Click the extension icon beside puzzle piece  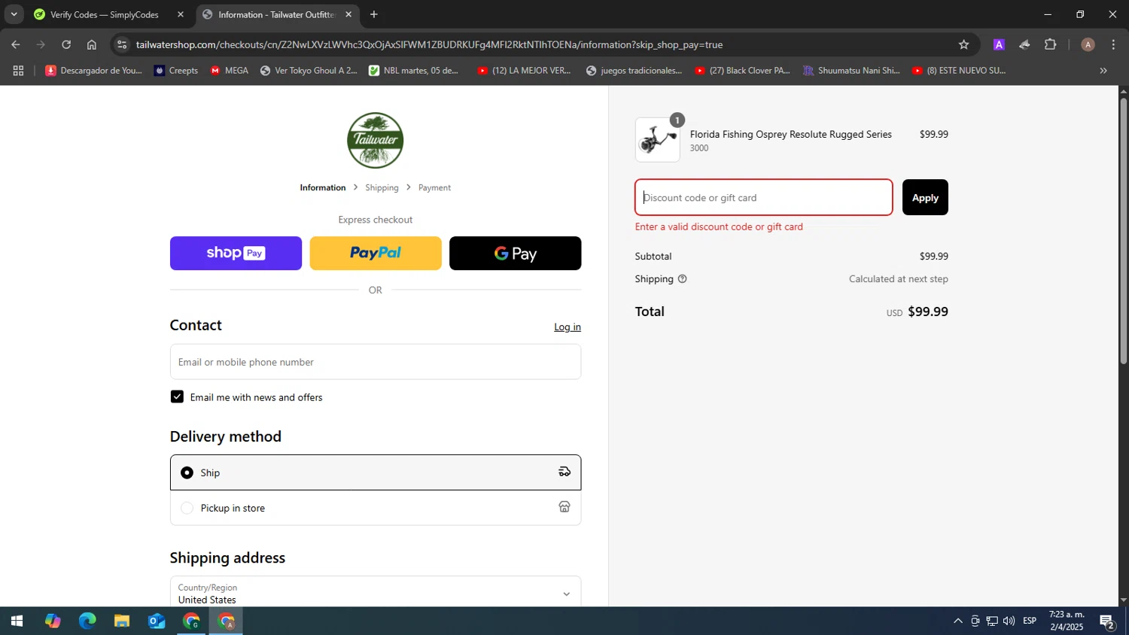(x=1024, y=44)
